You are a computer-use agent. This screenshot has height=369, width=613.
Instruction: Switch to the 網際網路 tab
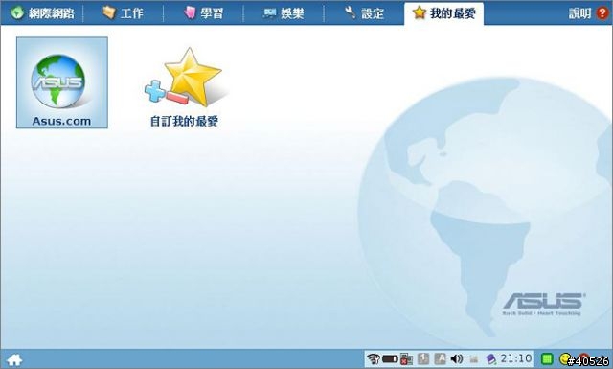pyautogui.click(x=42, y=13)
